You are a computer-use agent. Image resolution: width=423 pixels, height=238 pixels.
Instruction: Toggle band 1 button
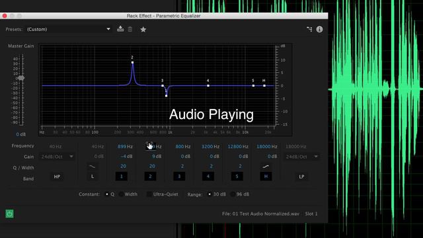tap(122, 177)
